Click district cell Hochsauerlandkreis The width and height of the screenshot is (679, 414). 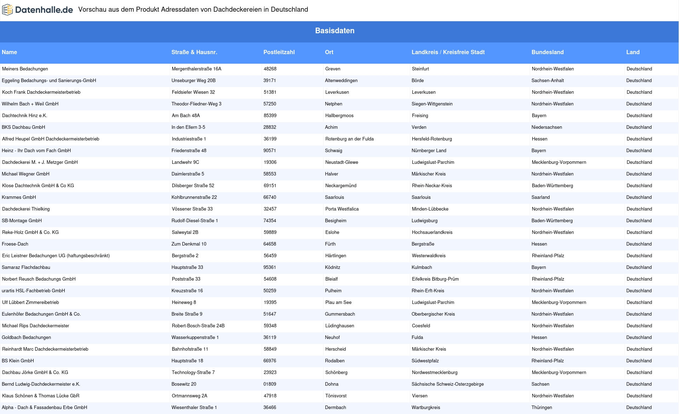click(432, 232)
